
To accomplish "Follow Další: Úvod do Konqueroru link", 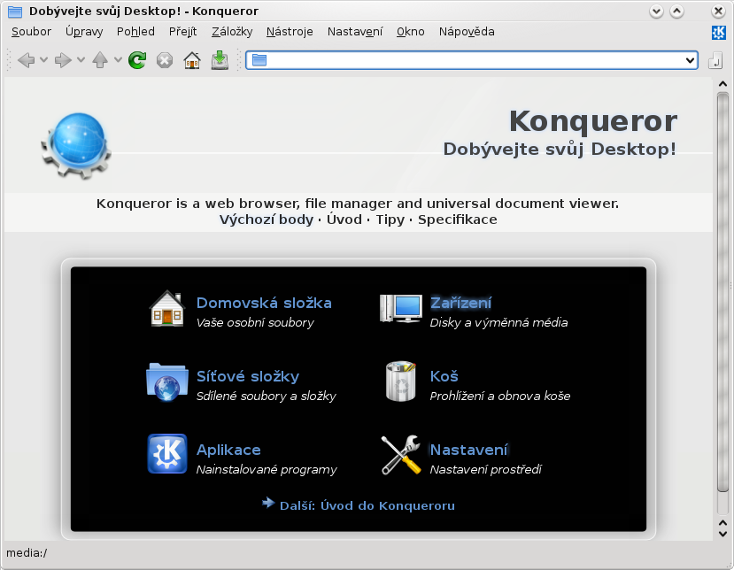I will [x=367, y=506].
